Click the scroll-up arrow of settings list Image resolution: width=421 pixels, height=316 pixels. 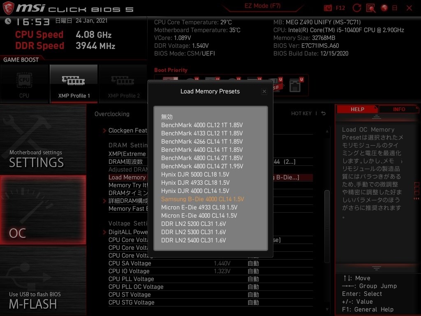[327, 131]
